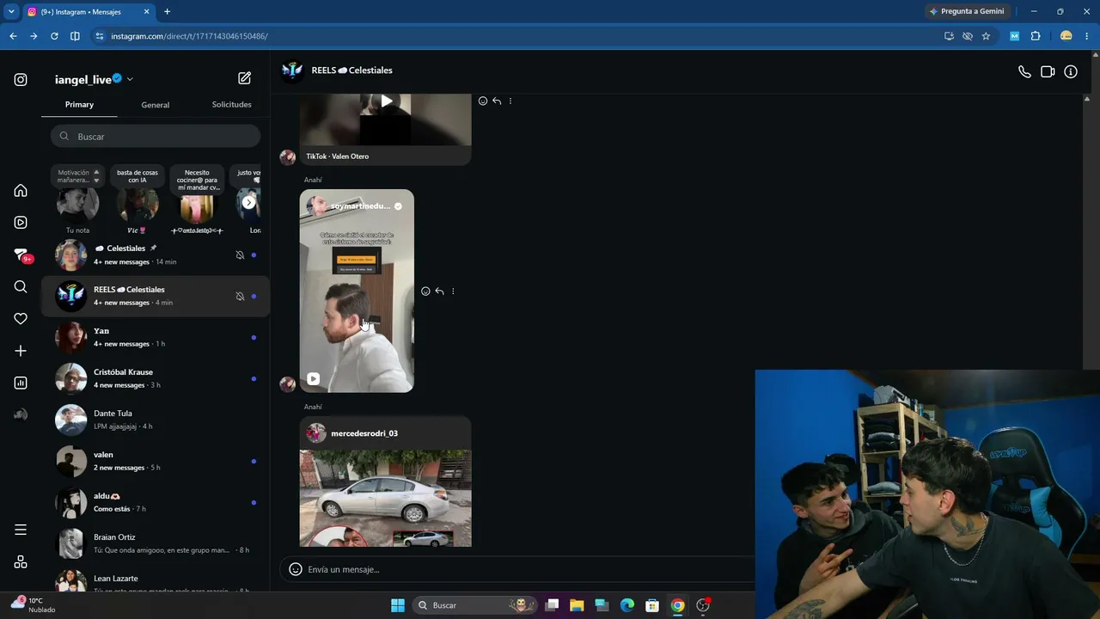This screenshot has height=619, width=1100.
Task: Open the conversation with valen
Action: pyautogui.click(x=156, y=462)
